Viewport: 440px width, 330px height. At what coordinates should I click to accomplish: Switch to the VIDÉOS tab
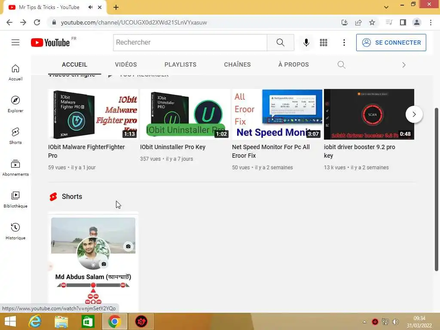tap(126, 64)
